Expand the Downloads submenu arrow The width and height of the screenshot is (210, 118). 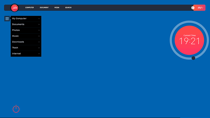[x=39, y=42]
